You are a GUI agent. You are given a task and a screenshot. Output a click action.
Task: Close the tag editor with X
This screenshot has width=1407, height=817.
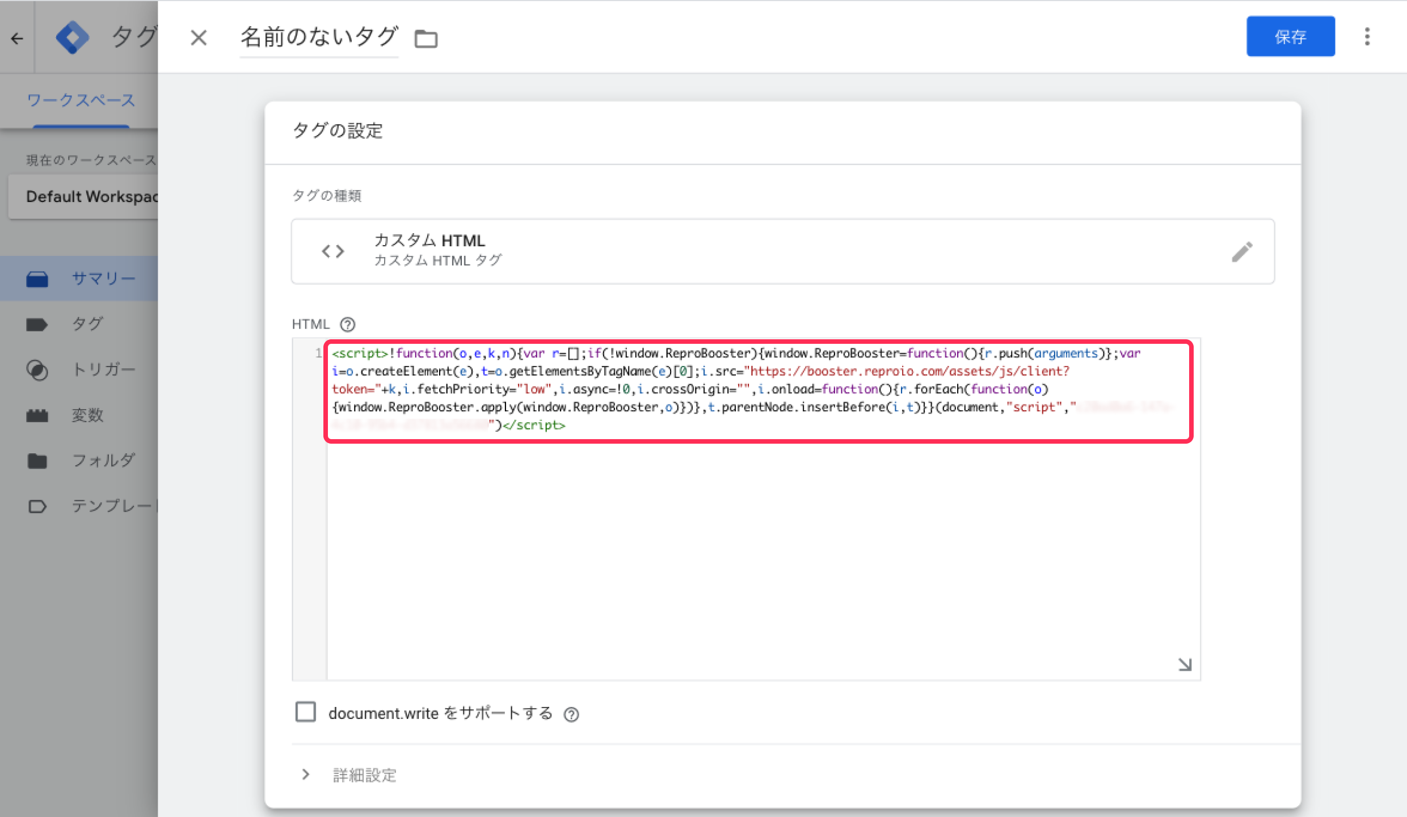[199, 38]
